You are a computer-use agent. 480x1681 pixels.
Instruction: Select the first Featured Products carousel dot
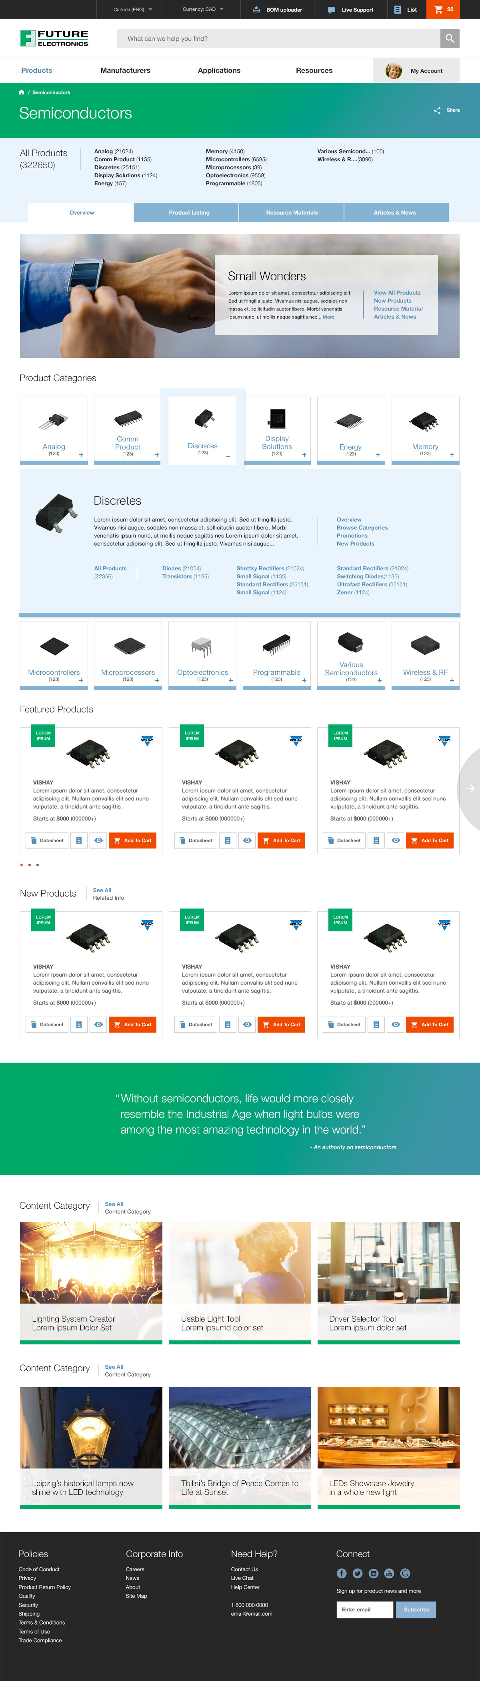22,865
